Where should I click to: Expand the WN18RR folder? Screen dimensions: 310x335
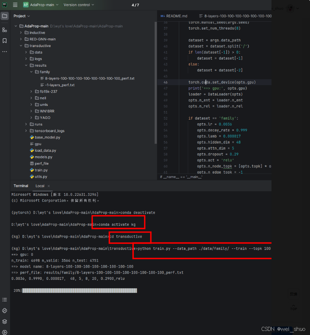point(31,111)
